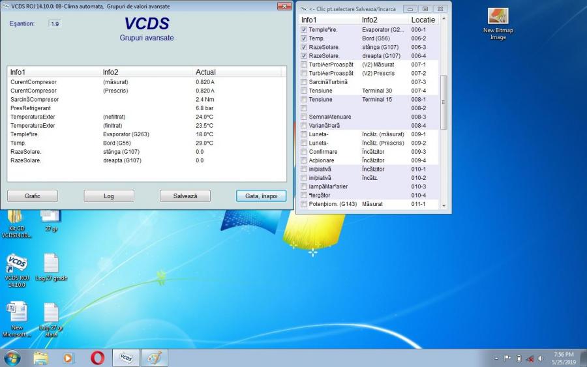Uncheck the Temp. Bord (G56) checkbox
This screenshot has width=587, height=367.
coord(304,38)
